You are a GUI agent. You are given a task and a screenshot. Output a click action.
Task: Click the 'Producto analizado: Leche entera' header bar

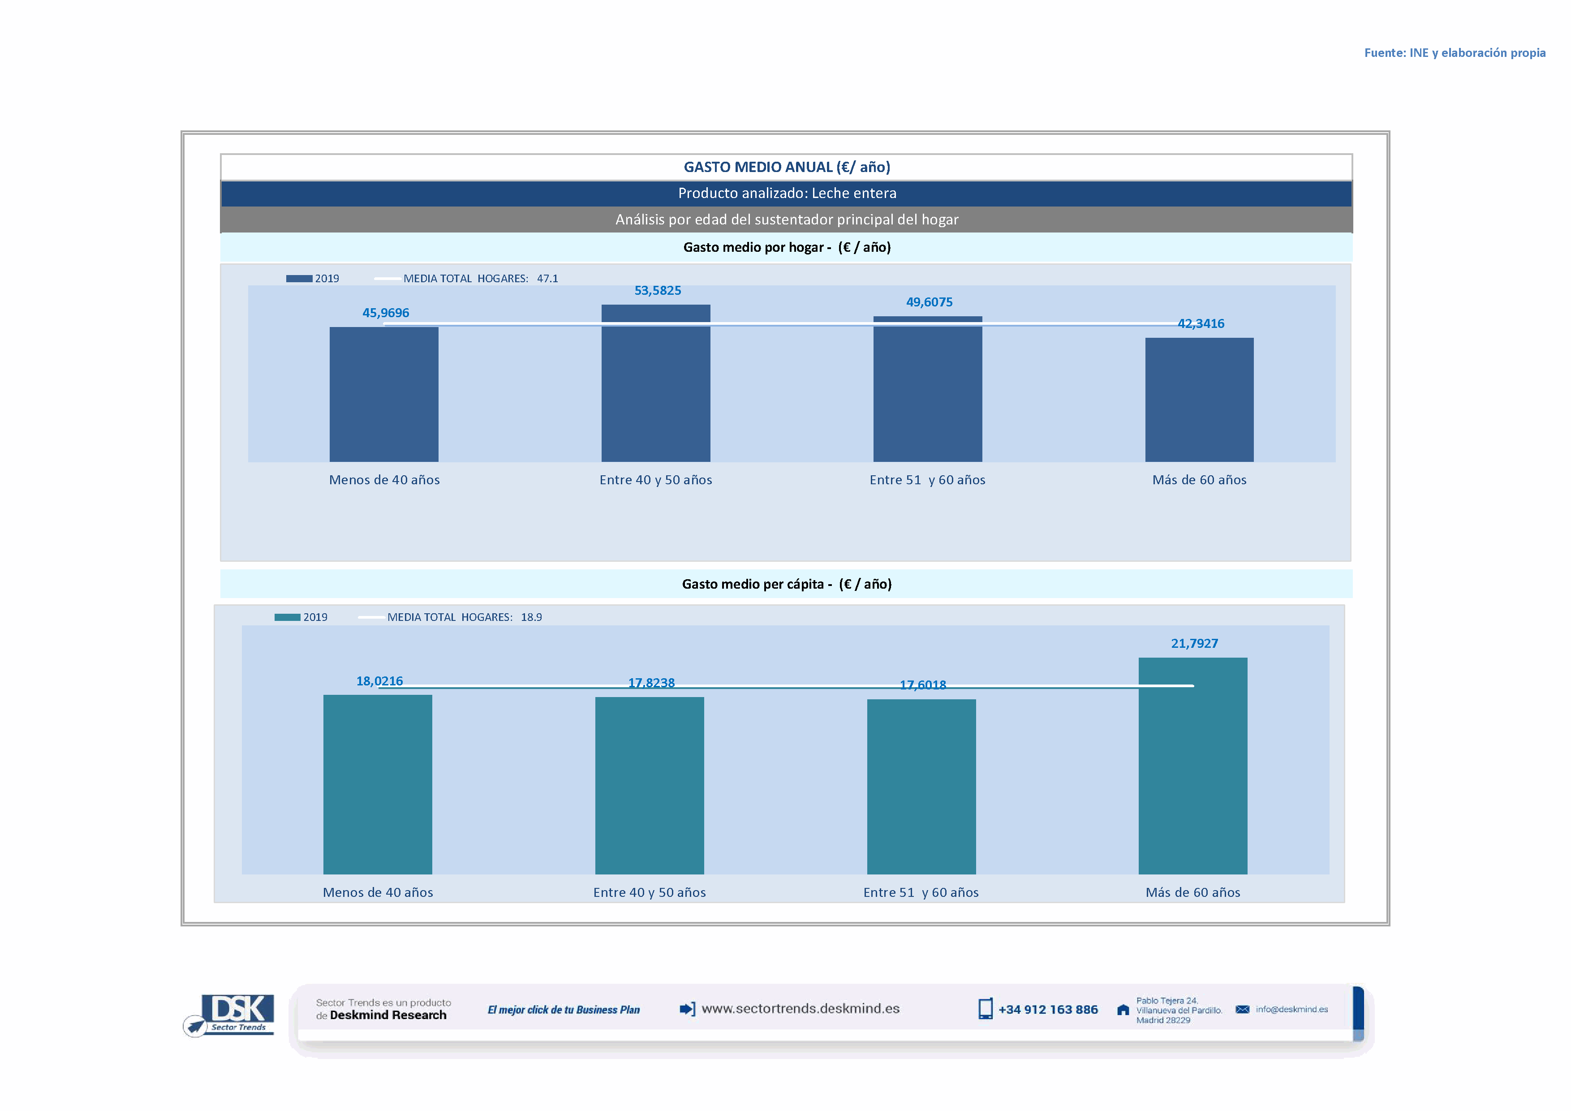point(786,194)
